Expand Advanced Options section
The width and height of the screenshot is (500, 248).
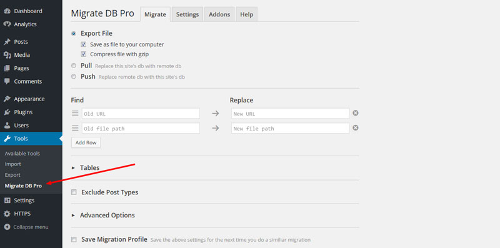[107, 215]
